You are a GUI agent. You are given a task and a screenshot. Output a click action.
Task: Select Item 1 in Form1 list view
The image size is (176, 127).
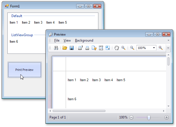(14, 22)
